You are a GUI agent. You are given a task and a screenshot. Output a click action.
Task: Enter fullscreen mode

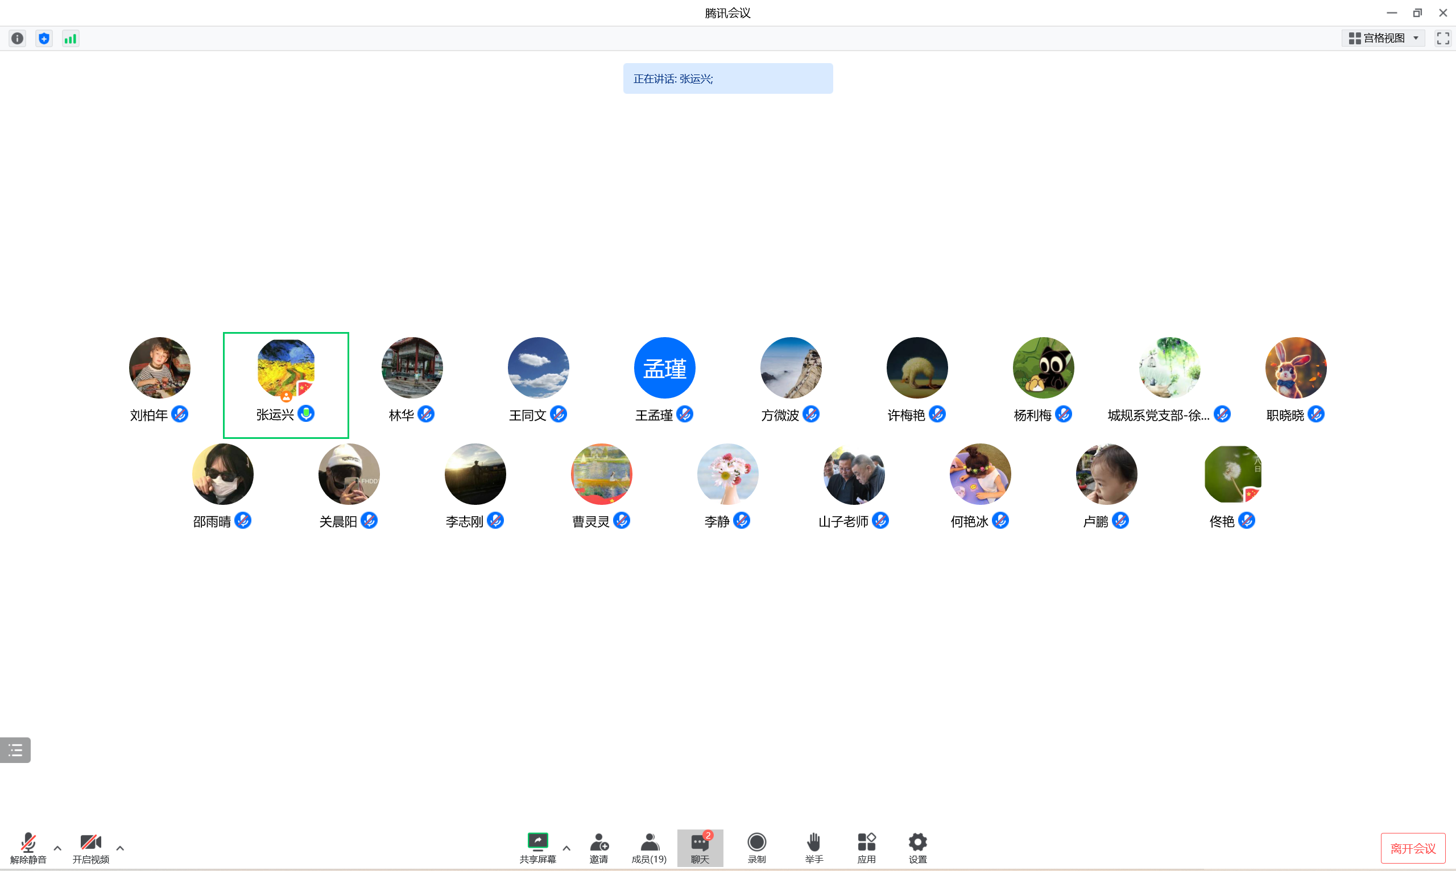pyautogui.click(x=1442, y=39)
